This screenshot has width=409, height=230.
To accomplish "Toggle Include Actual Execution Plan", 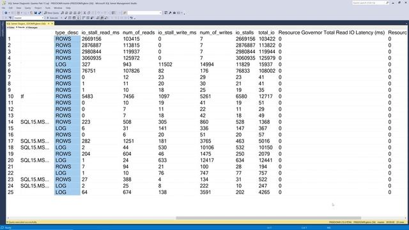I will pos(84,18).
